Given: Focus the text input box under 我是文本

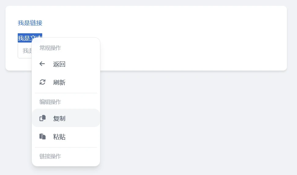Looking at the screenshot, I should click(25, 50).
